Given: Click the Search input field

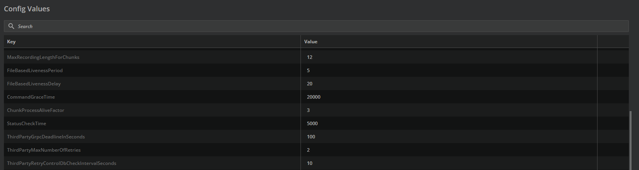Looking at the screenshot, I should pyautogui.click(x=313, y=26).
